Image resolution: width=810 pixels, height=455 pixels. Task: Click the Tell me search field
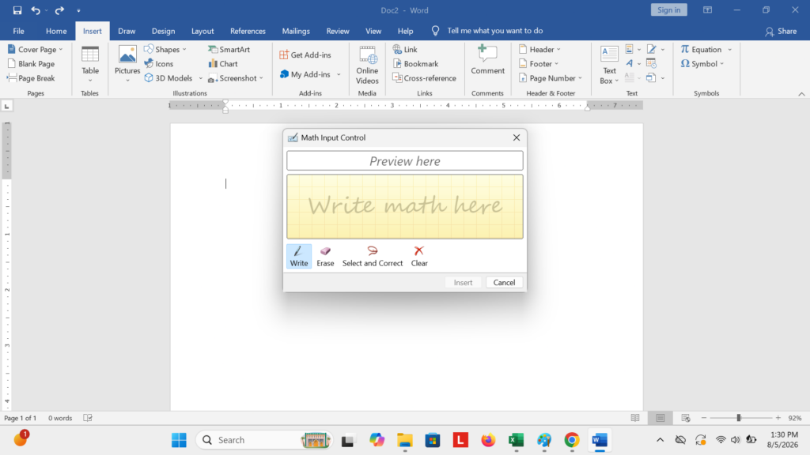point(494,31)
